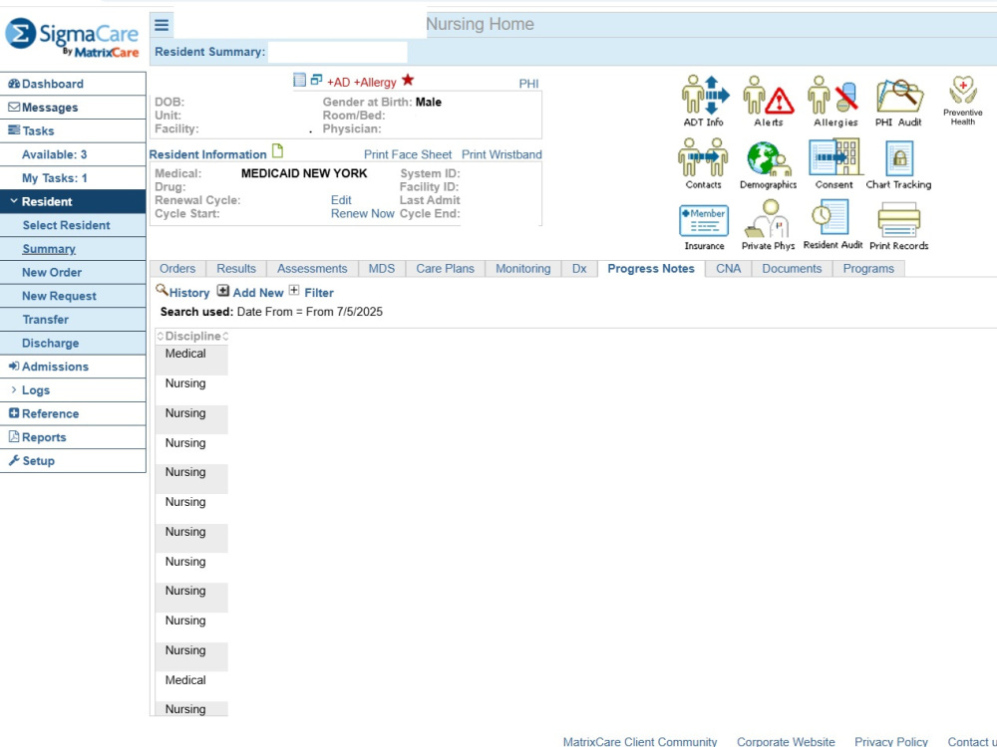Expand the Filter plus box

coord(294,291)
